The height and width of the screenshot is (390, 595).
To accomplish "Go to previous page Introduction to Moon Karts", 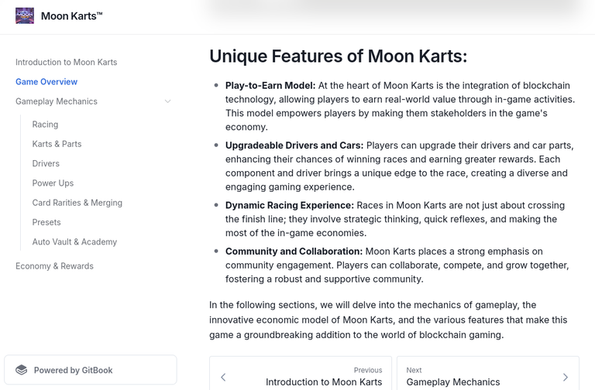I will tap(301, 373).
